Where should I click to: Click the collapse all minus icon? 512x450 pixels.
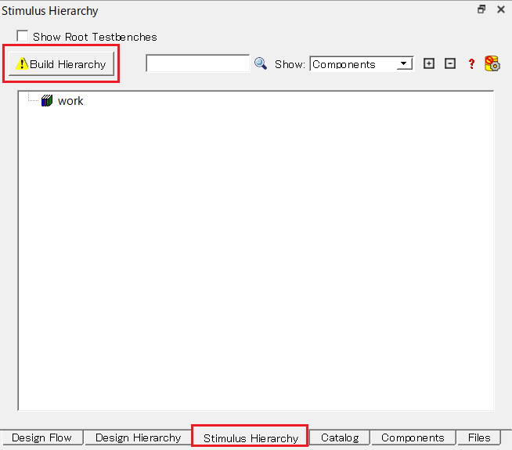pyautogui.click(x=450, y=64)
